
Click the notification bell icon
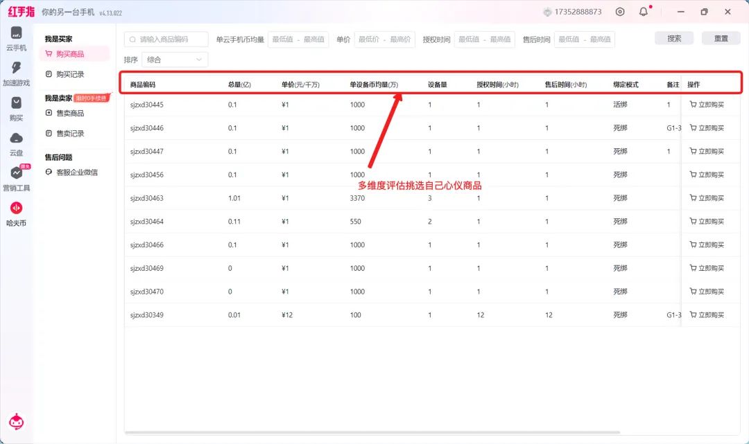644,12
